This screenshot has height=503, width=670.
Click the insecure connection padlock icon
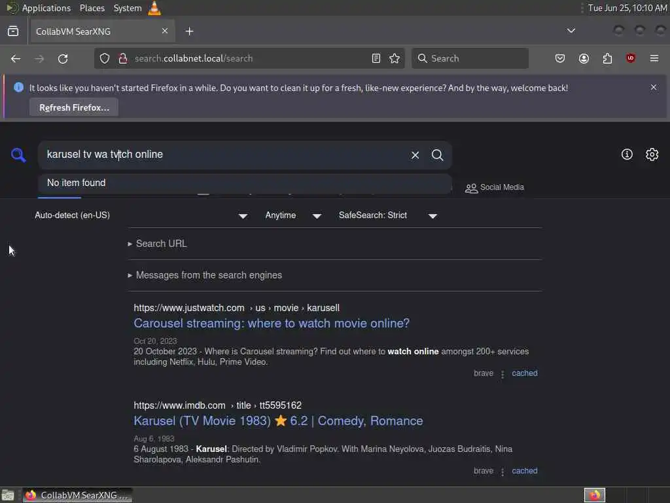coord(122,58)
